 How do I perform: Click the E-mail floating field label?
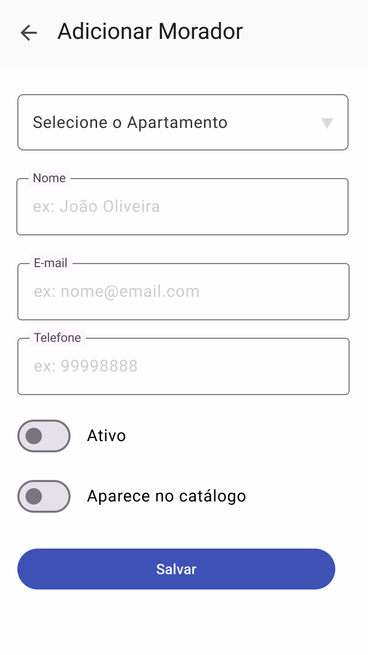(x=51, y=263)
